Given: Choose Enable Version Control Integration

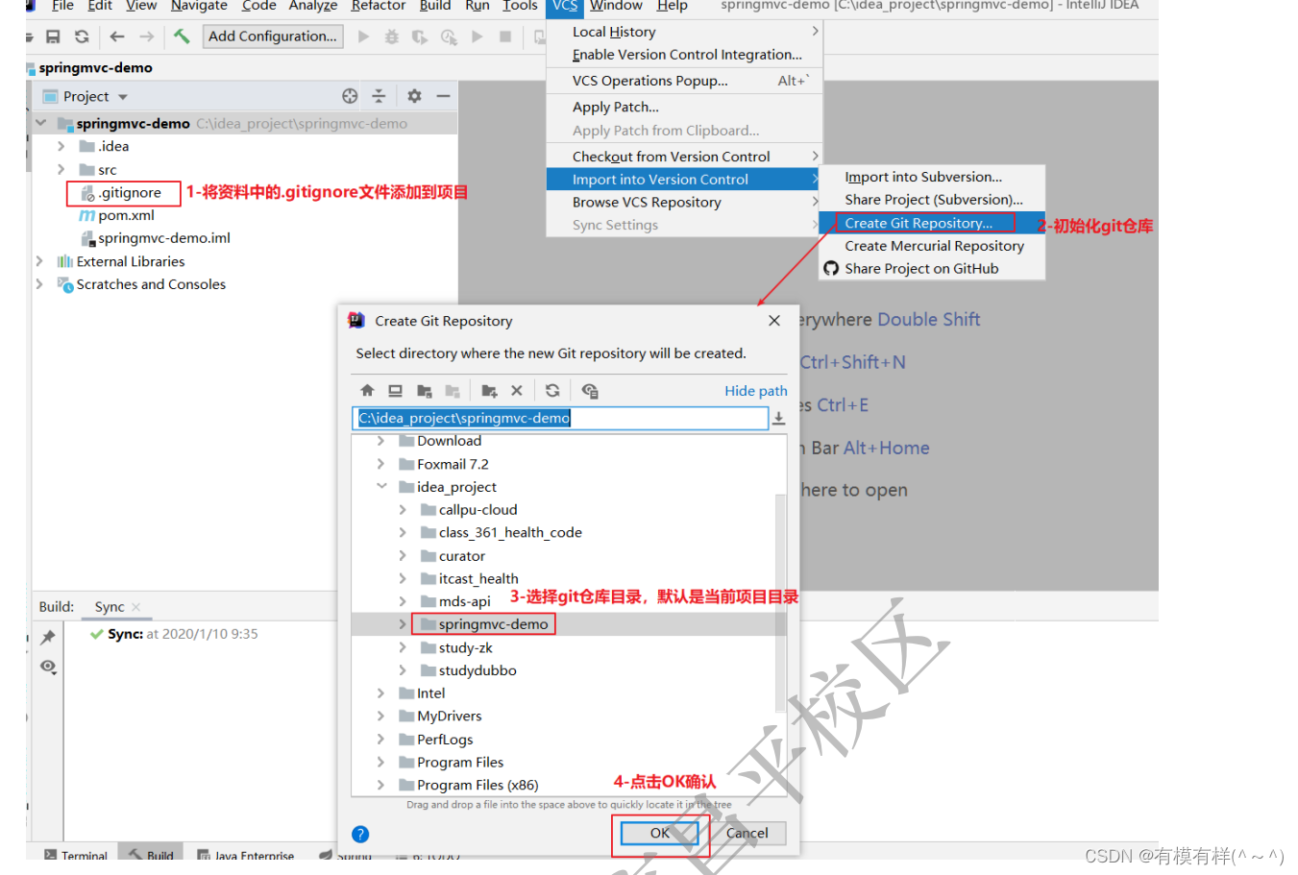Looking at the screenshot, I should pos(684,55).
